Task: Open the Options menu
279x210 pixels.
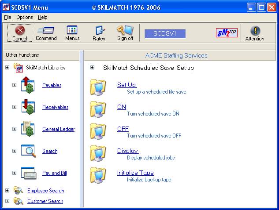Action: coord(25,17)
